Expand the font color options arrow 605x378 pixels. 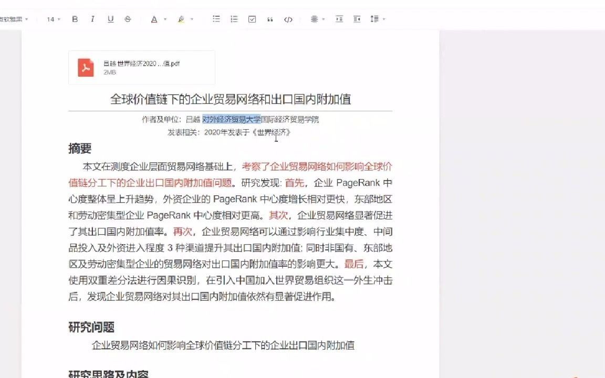click(x=165, y=19)
